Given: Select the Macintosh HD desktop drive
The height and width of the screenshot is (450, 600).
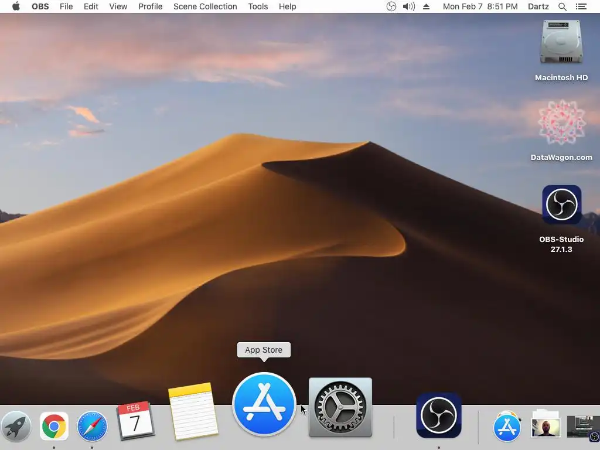Looking at the screenshot, I should [561, 51].
